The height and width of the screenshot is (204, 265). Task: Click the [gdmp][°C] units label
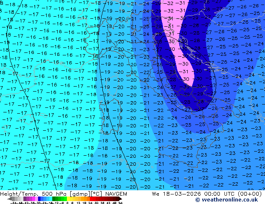[86, 194]
